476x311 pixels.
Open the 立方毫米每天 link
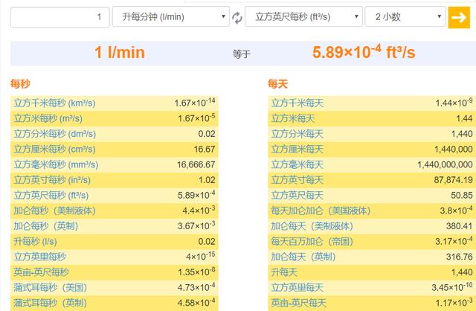point(297,164)
